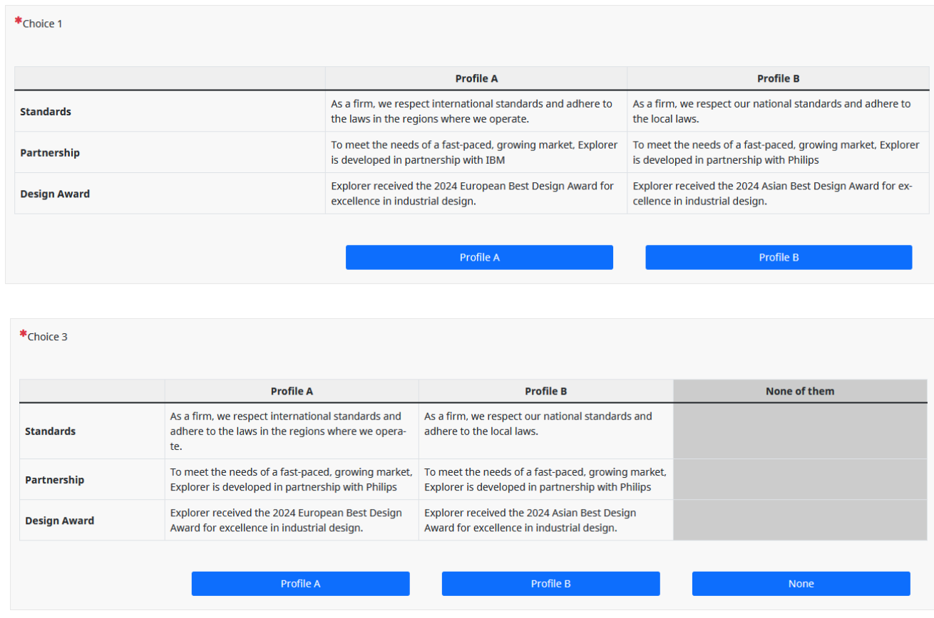
Task: Choose Profile A button in Choice 1
Action: (479, 257)
